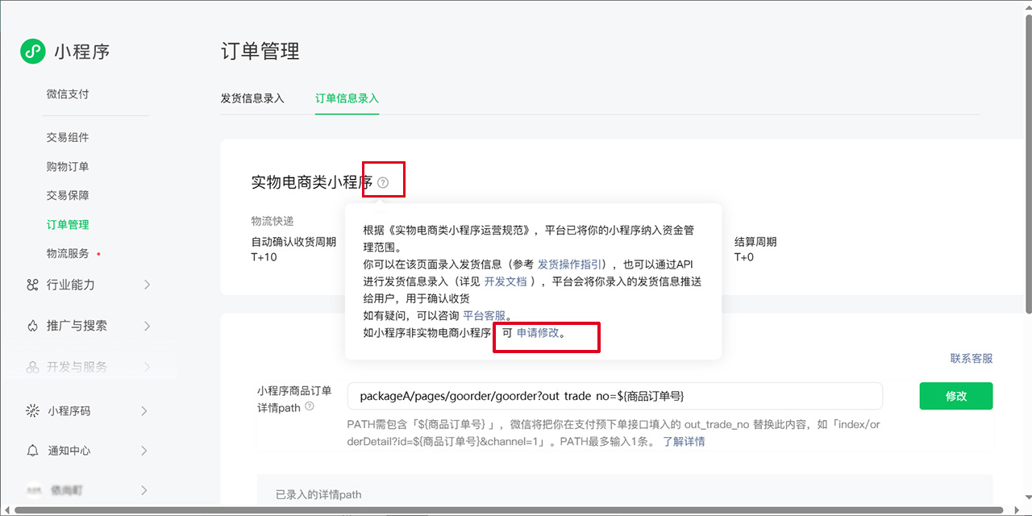Expand the 行业能力 menu chevron
This screenshot has width=1032, height=516.
coord(146,285)
